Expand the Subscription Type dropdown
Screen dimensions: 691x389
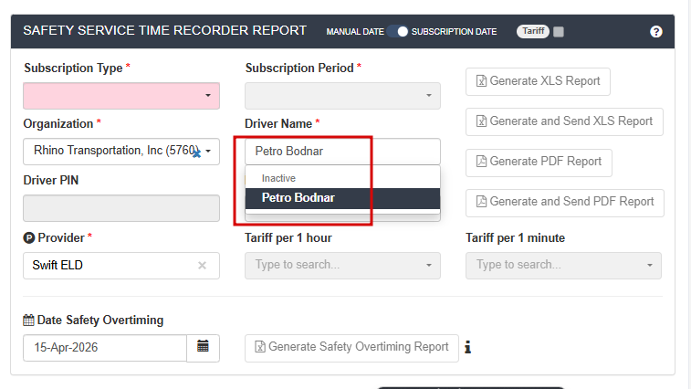(x=207, y=96)
